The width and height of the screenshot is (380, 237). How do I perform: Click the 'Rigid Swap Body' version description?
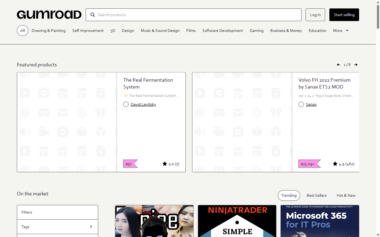(x=326, y=96)
